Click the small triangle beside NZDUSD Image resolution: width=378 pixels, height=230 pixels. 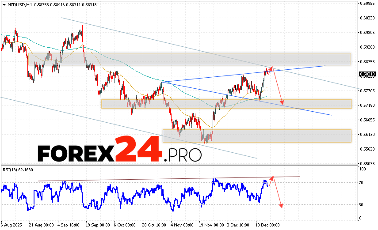4,4
